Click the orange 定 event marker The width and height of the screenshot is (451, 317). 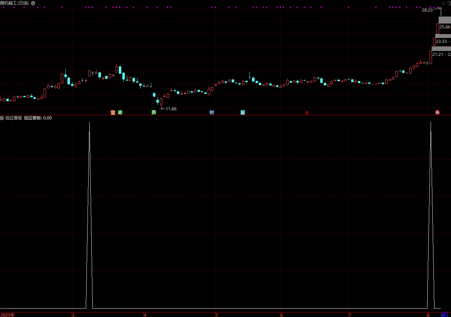(x=113, y=112)
